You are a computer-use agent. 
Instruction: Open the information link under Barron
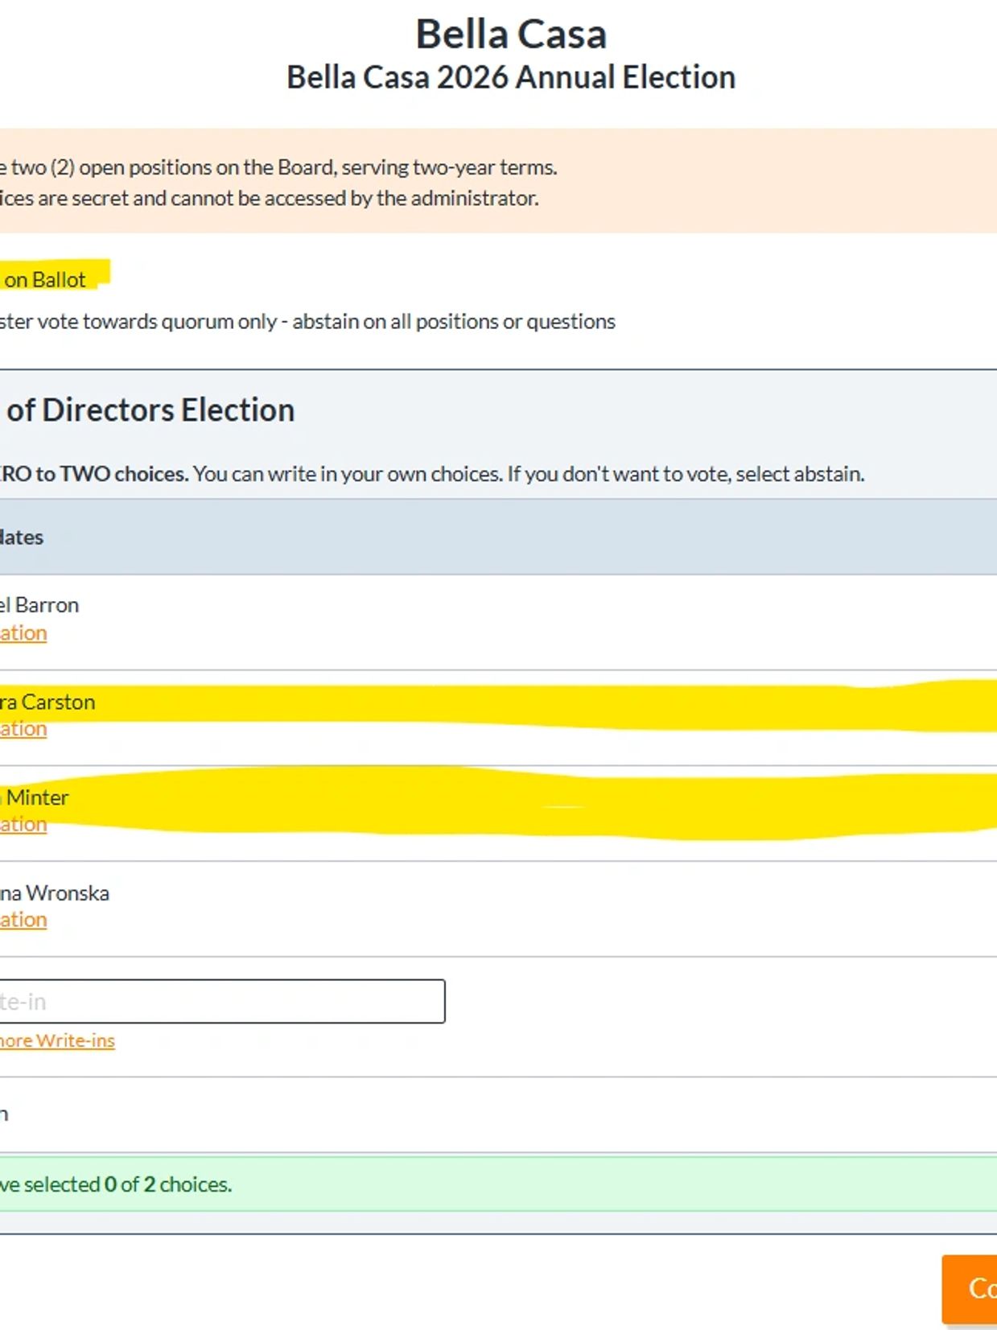point(23,633)
